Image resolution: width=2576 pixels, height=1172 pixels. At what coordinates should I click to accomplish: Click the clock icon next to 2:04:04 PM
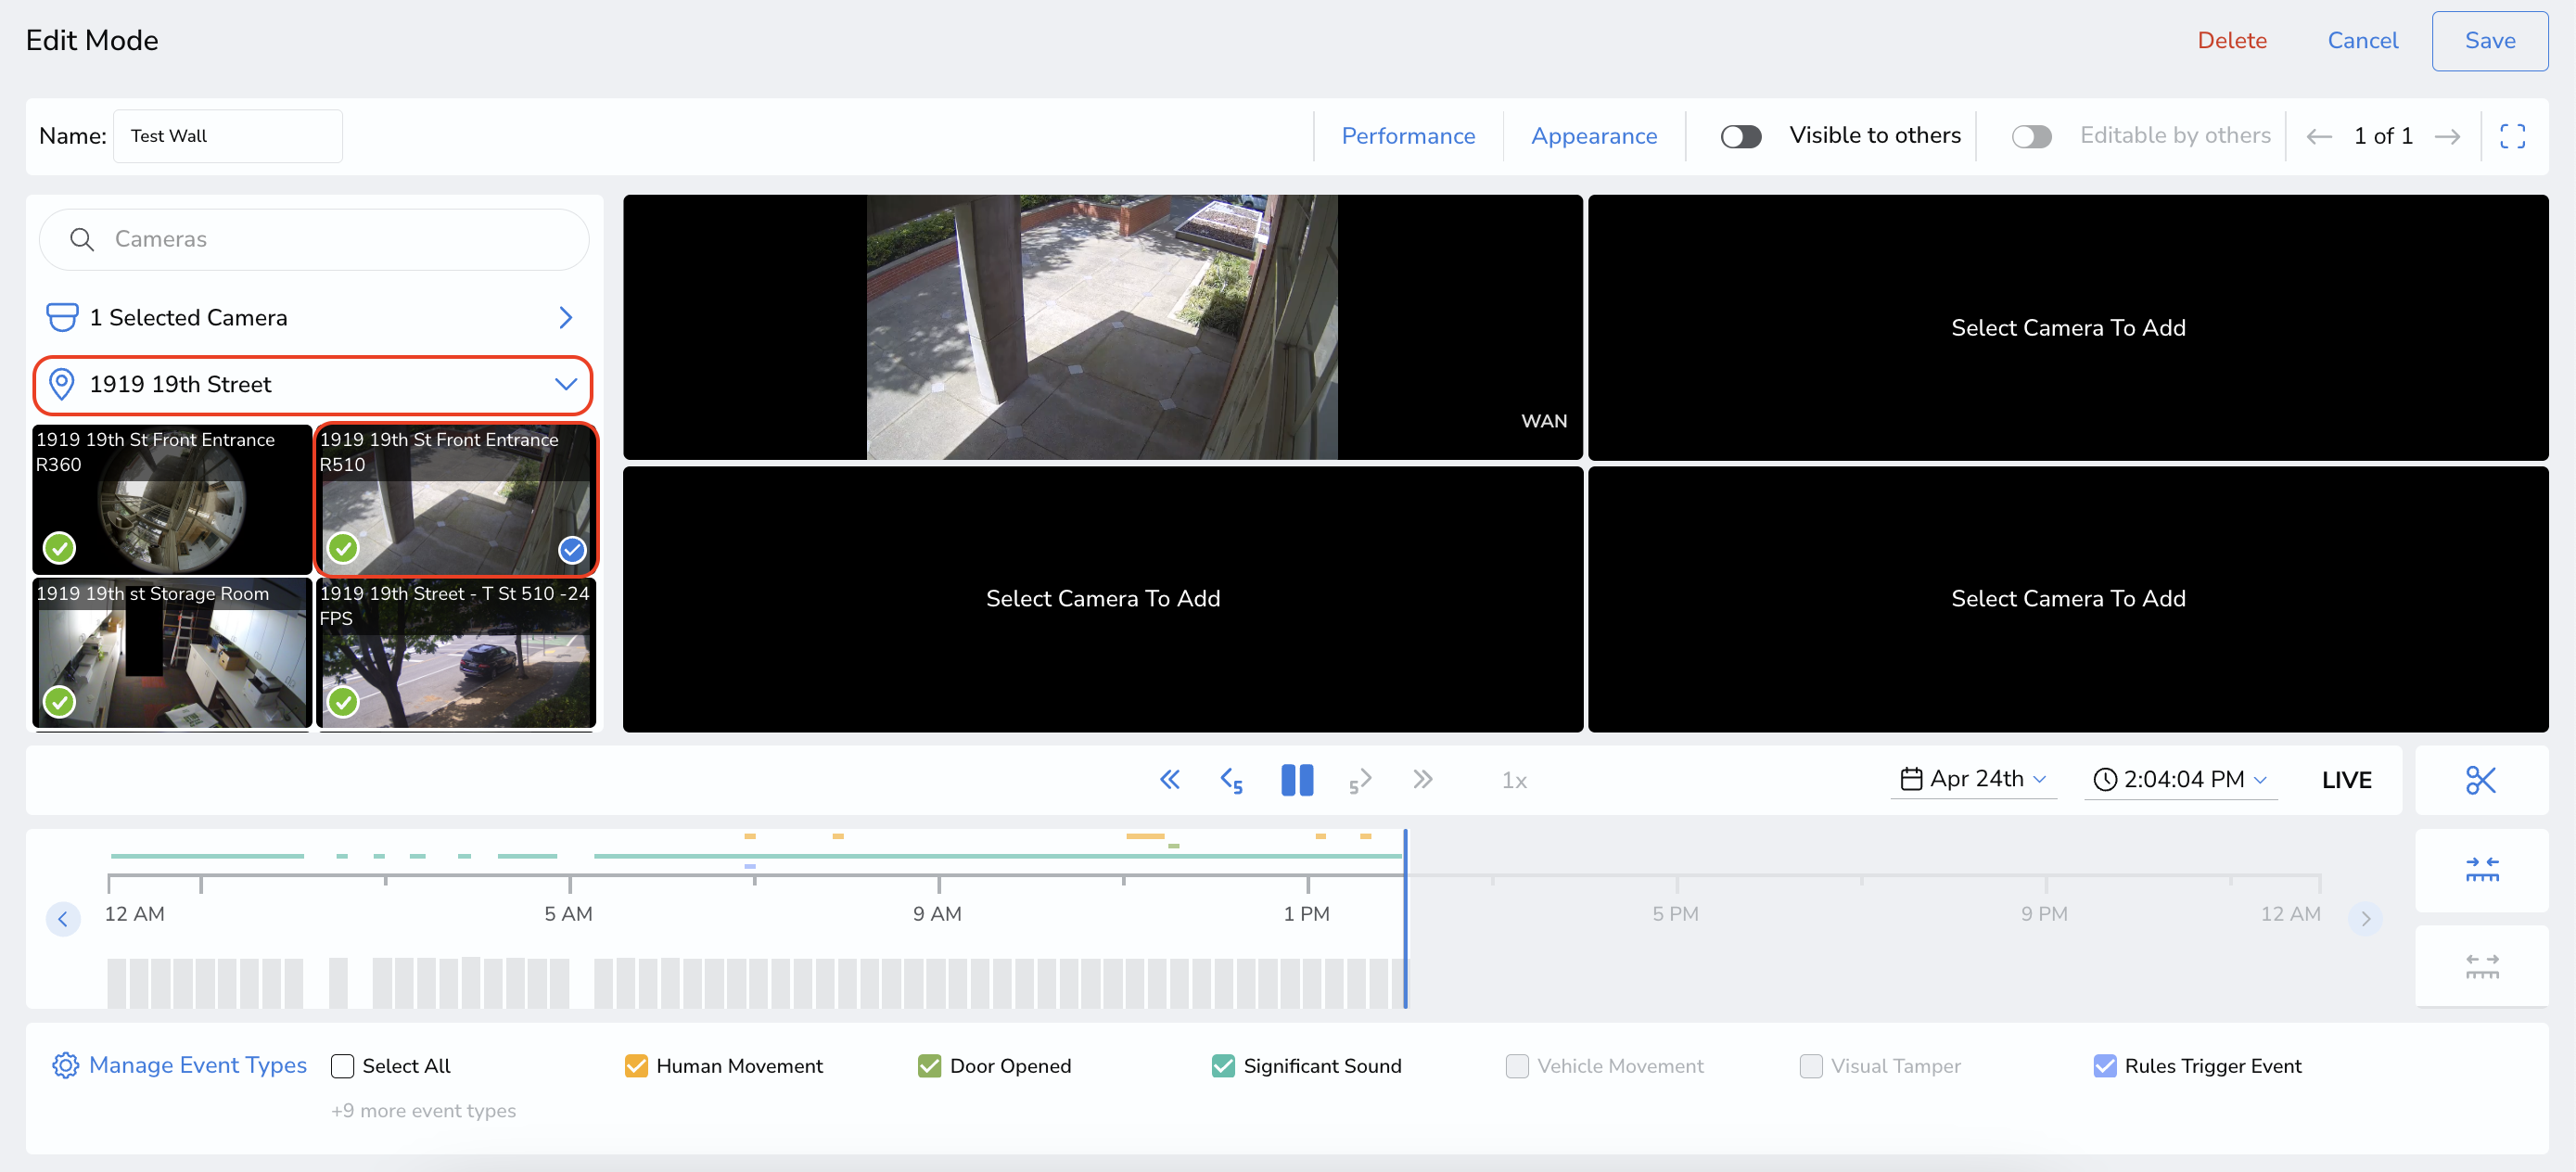(x=2105, y=779)
